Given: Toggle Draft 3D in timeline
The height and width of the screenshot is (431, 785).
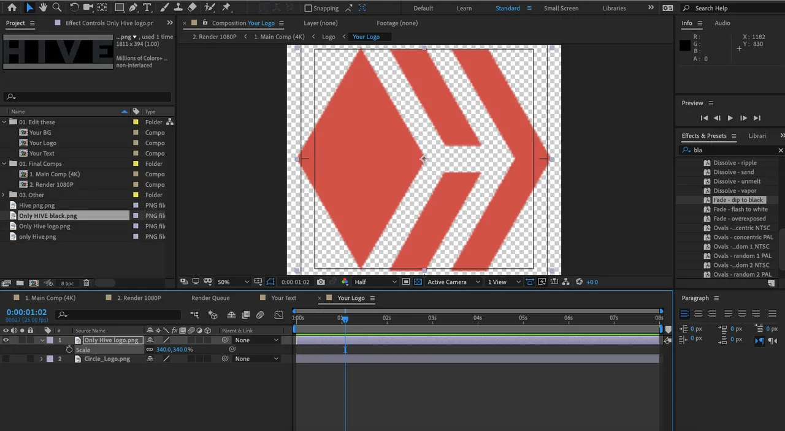Looking at the screenshot, I should click(213, 315).
